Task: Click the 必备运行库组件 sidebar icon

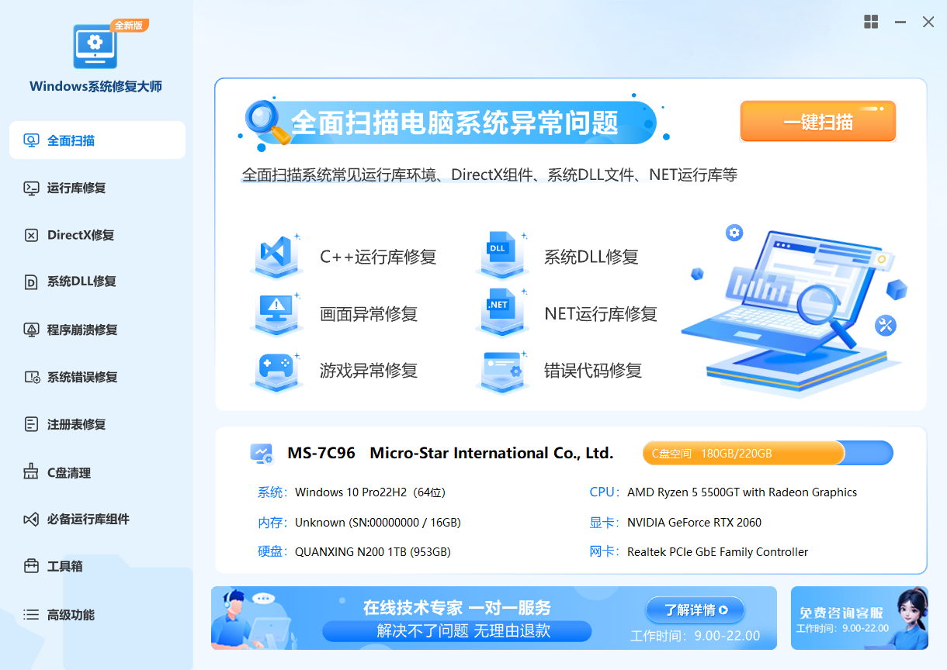Action: [x=31, y=519]
